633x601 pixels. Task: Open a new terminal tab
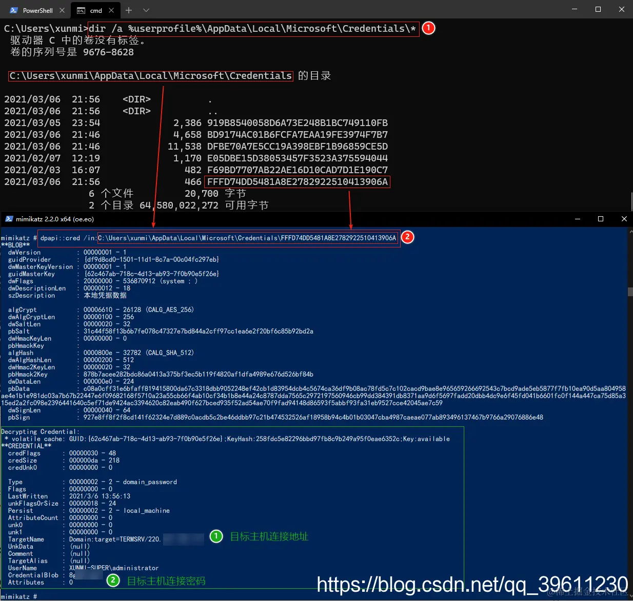129,10
